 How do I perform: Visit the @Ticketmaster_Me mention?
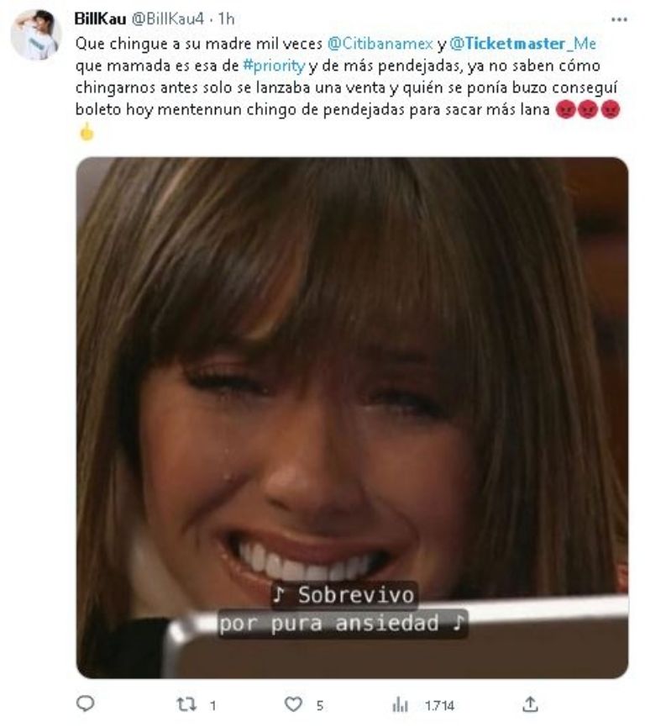[523, 44]
